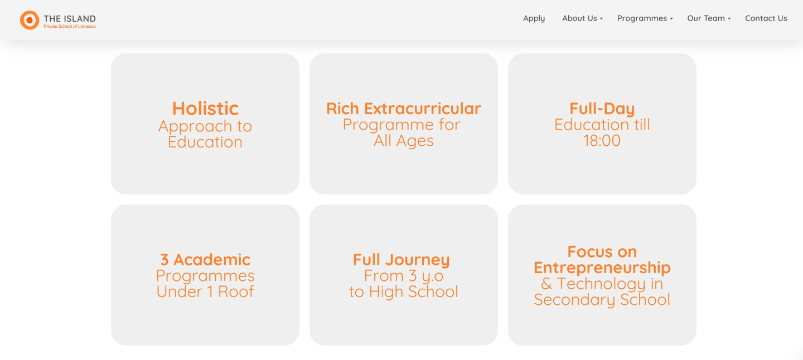This screenshot has width=803, height=360.
Task: Click the About Us menu label
Action: 579,18
